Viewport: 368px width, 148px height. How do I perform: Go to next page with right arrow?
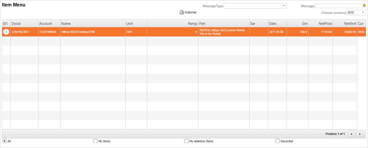pyautogui.click(x=360, y=134)
